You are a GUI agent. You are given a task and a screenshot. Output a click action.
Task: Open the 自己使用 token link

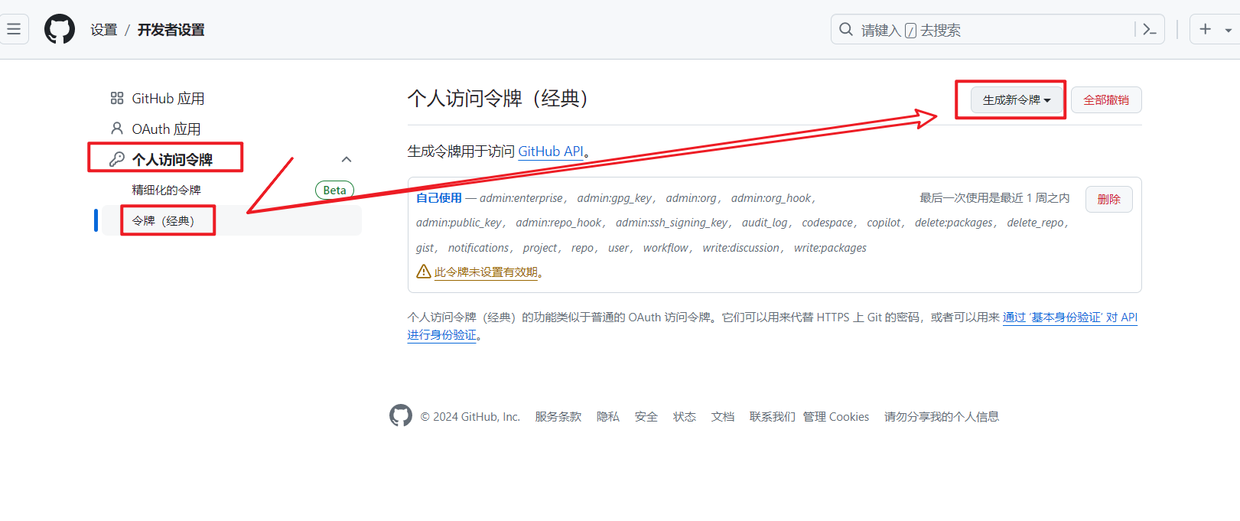(438, 198)
